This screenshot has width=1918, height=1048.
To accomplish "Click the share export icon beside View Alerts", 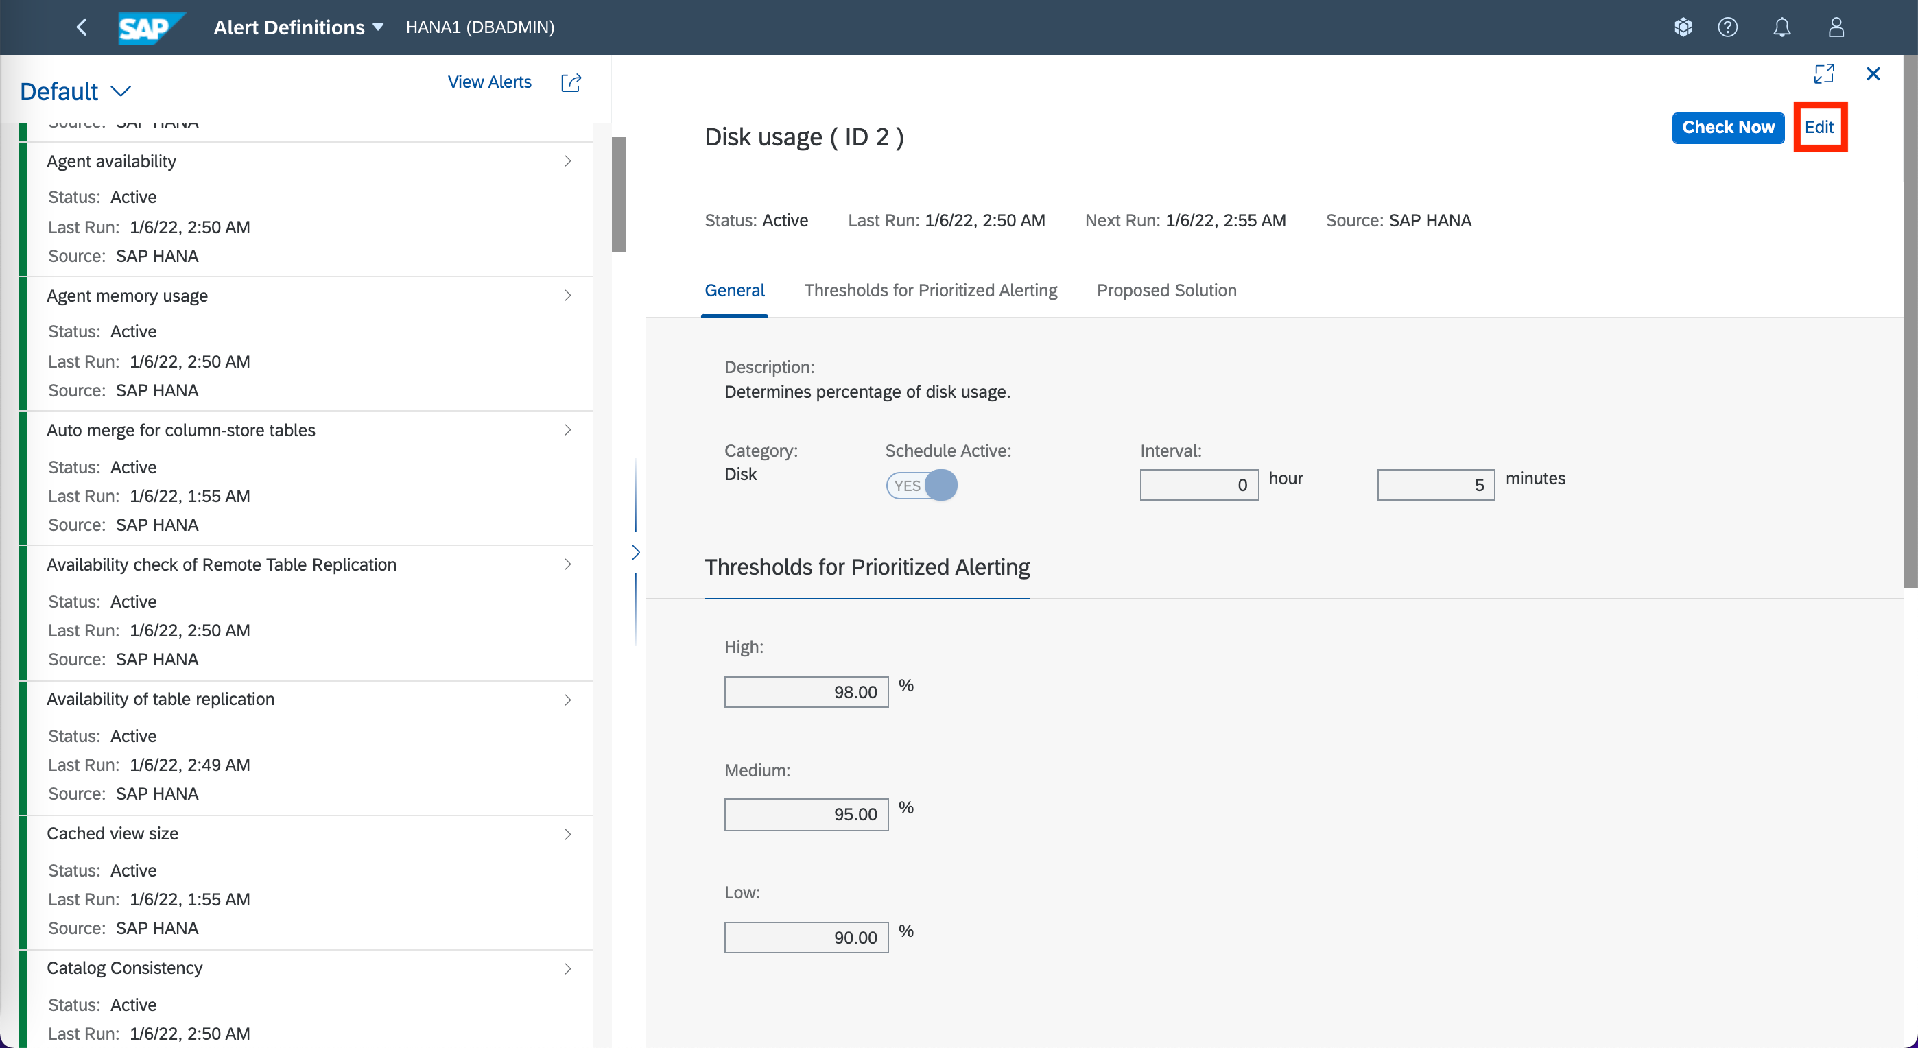I will (x=571, y=82).
